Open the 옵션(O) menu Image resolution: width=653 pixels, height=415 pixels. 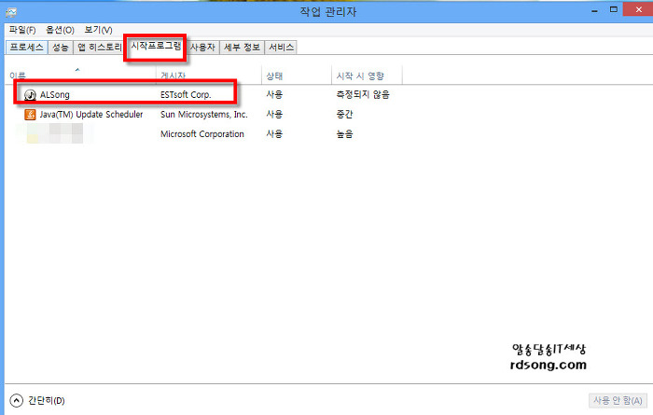click(x=62, y=30)
